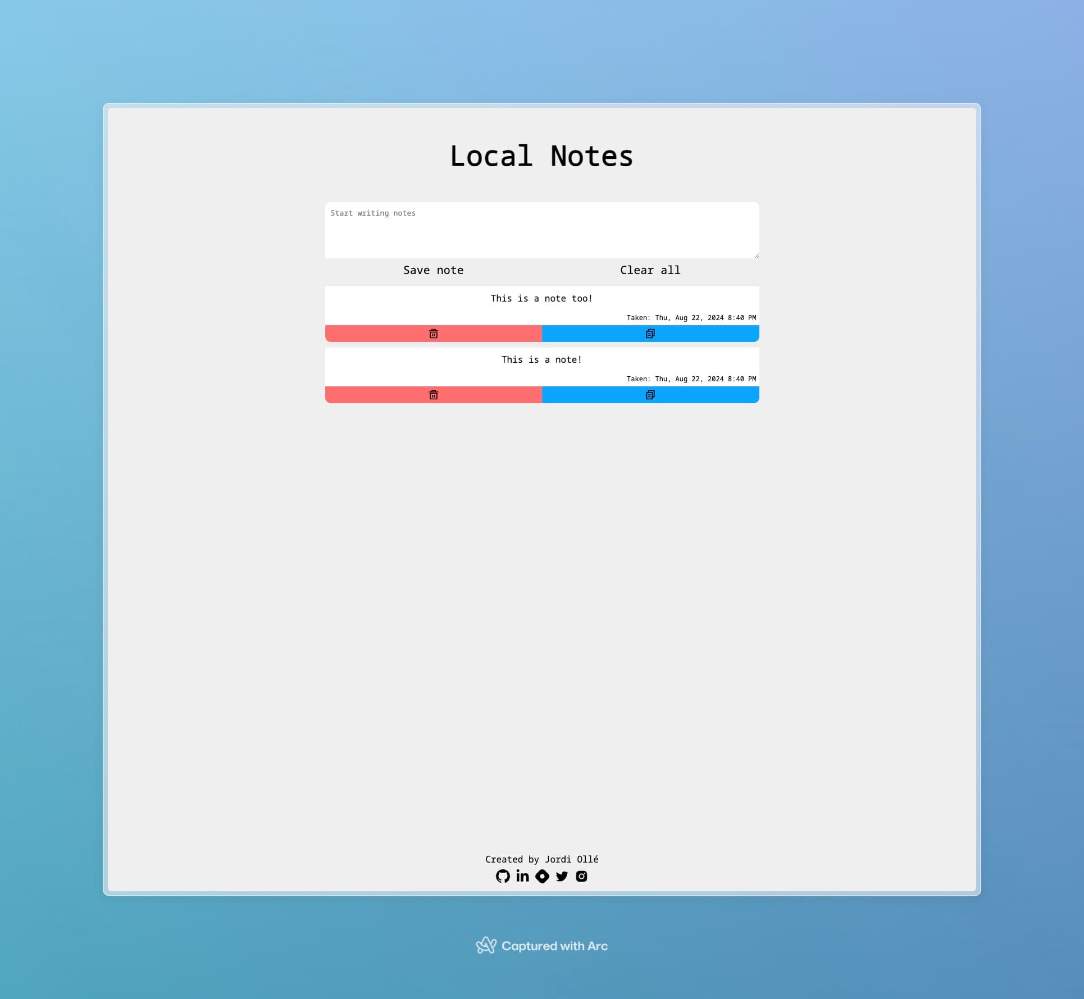Click the Save note button
The width and height of the screenshot is (1084, 999).
coord(434,271)
